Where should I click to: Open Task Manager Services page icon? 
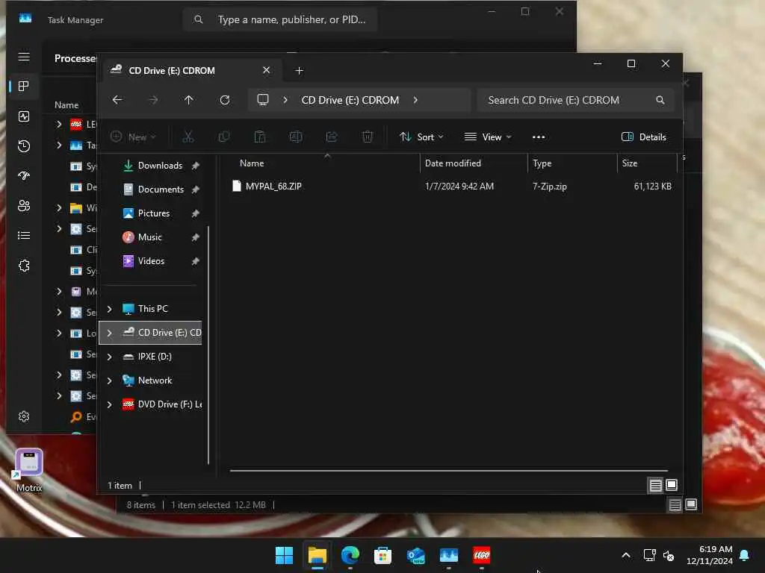pyautogui.click(x=24, y=266)
